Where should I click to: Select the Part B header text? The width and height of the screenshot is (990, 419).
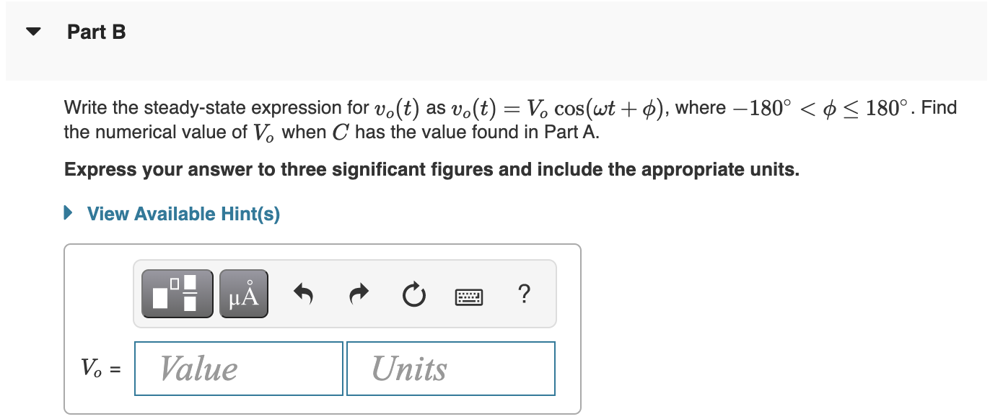pos(96,32)
